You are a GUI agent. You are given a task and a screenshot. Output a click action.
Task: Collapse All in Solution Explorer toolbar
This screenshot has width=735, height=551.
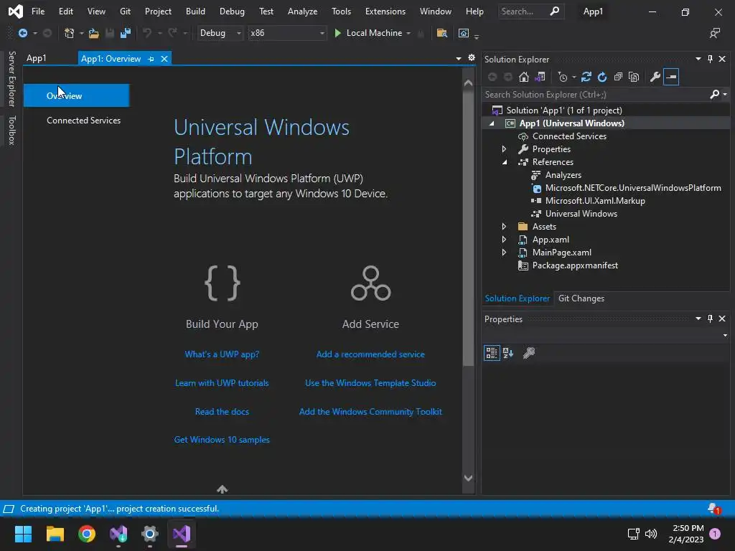[618, 77]
